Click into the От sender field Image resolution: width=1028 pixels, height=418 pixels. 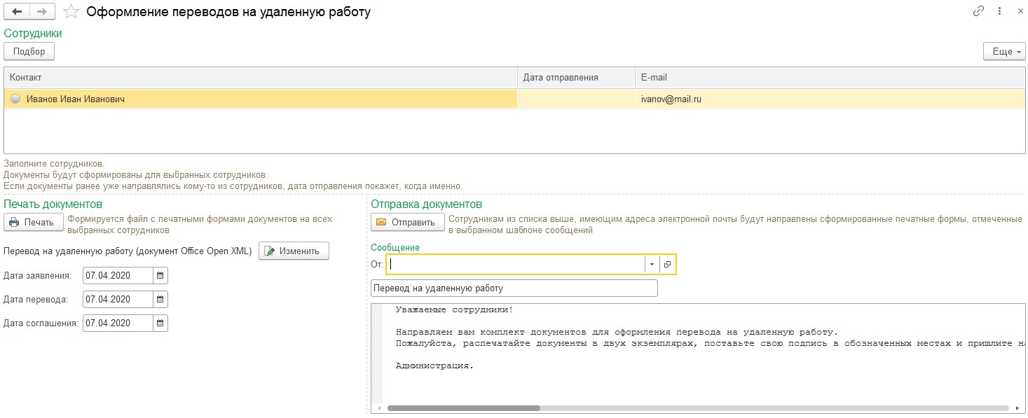pyautogui.click(x=515, y=264)
